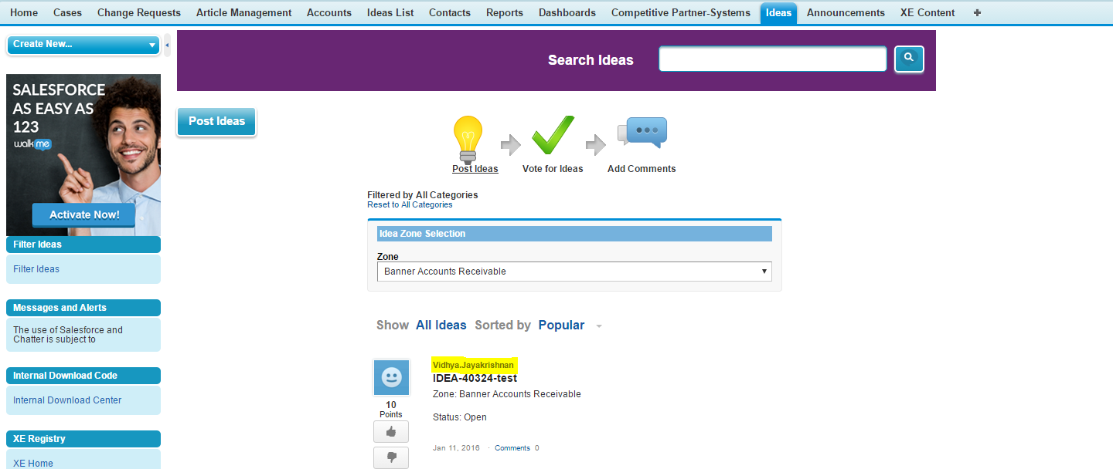
Task: Open the Zone selection dropdown
Action: coord(574,272)
